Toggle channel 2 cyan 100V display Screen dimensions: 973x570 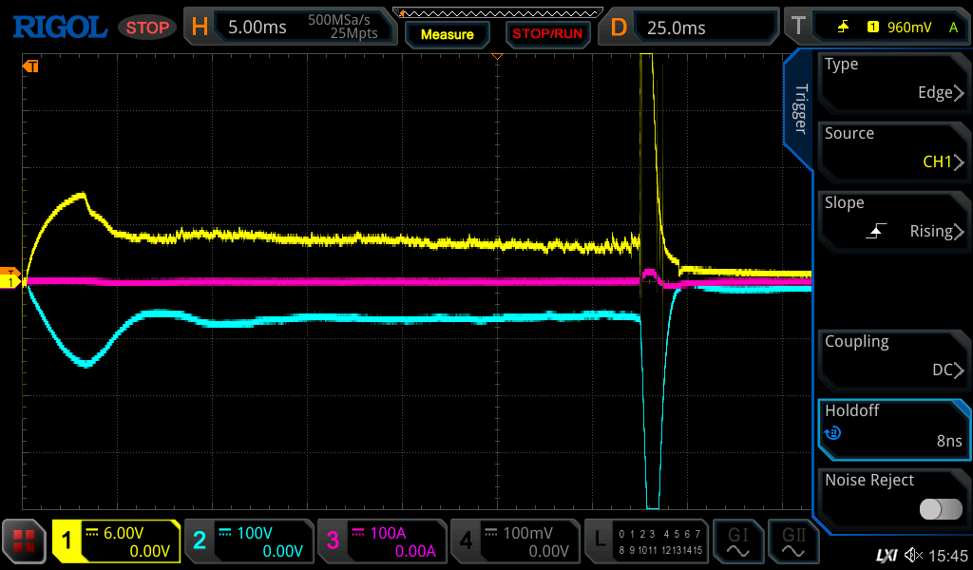point(247,541)
